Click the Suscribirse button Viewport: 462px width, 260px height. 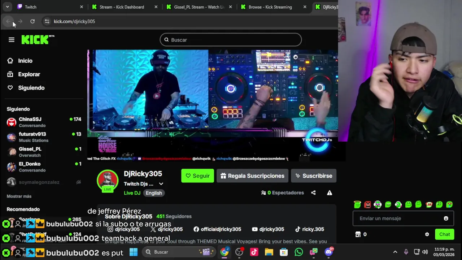click(x=314, y=176)
